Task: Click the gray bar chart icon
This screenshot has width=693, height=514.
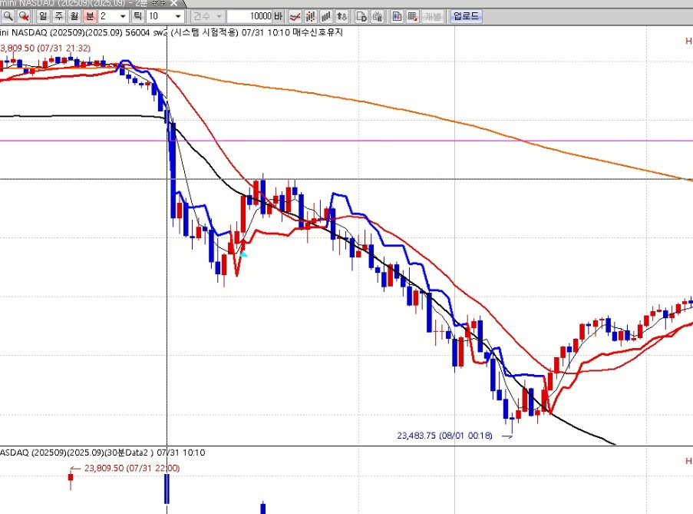Action: pos(326,16)
